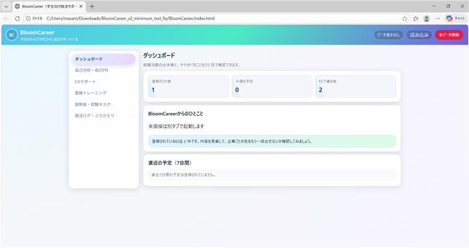469x248 pixels.
Task: Select ダッシュボード in the sidebar
Action: [103, 59]
